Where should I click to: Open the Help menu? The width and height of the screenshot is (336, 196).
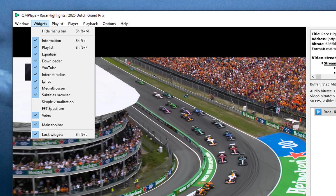click(124, 24)
